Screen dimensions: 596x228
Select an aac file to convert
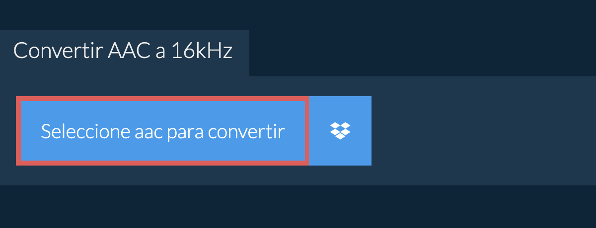[x=162, y=131]
